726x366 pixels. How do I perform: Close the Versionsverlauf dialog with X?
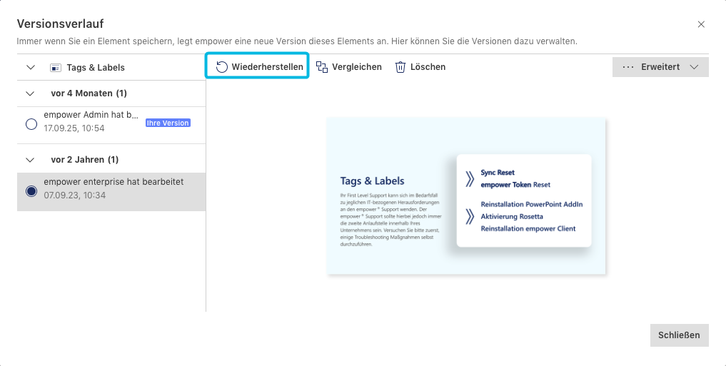click(701, 24)
